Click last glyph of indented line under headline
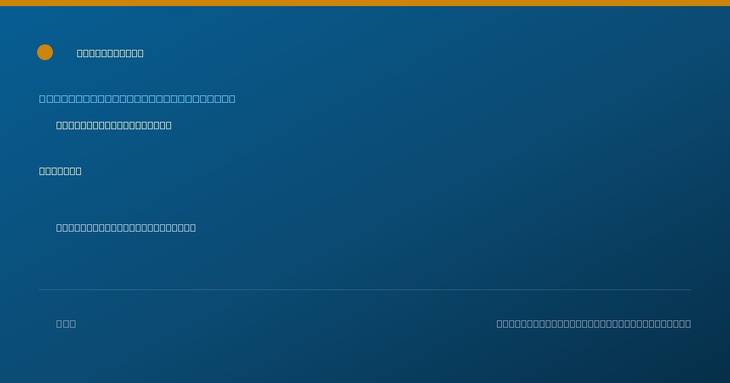Image resolution: width=730 pixels, height=383 pixels. (169, 125)
